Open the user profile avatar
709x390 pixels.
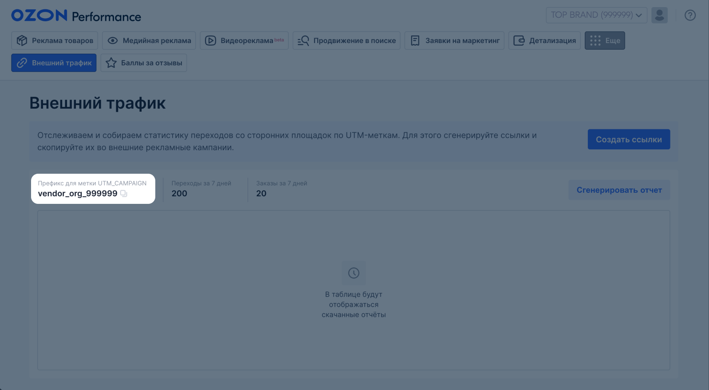[659, 15]
